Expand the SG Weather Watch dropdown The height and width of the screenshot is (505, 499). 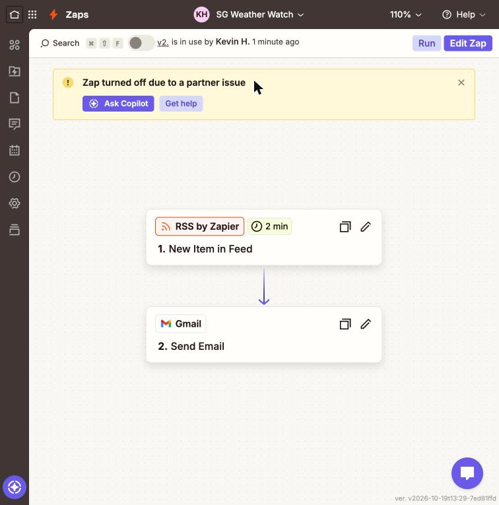click(x=301, y=15)
